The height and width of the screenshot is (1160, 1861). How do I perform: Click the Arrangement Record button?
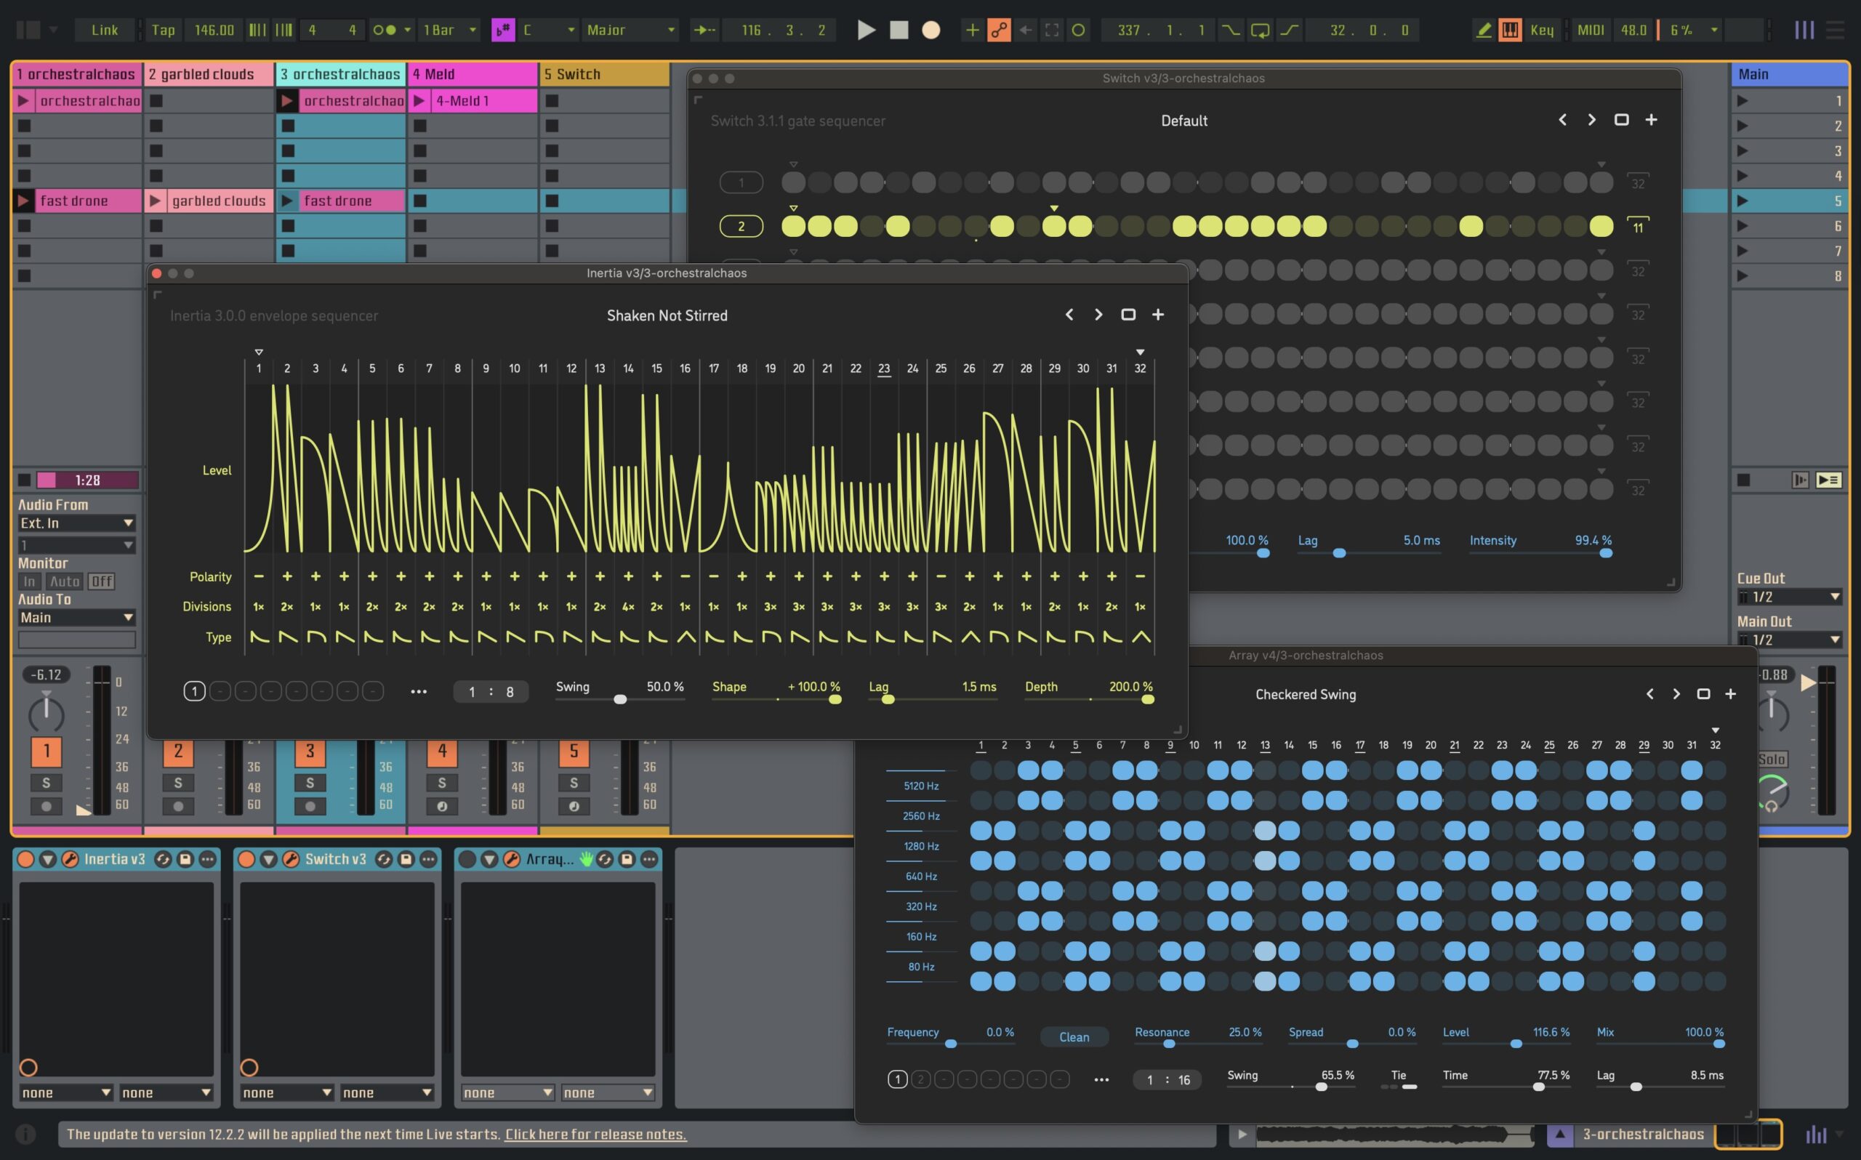coord(930,30)
